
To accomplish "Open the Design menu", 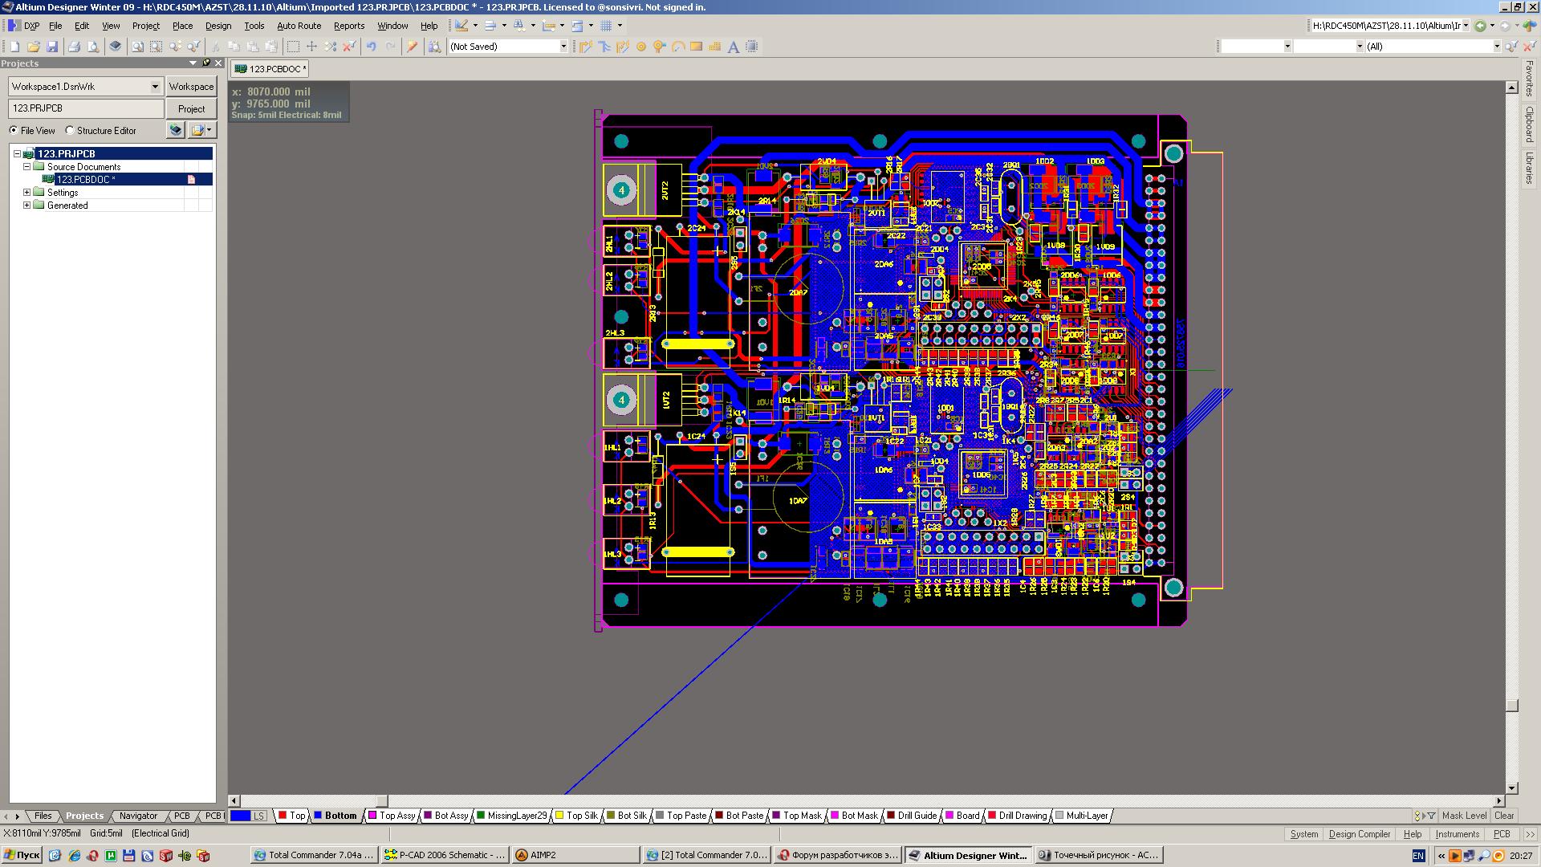I will [218, 26].
